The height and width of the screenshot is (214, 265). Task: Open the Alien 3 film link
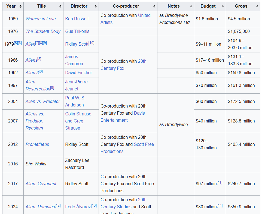(32, 73)
